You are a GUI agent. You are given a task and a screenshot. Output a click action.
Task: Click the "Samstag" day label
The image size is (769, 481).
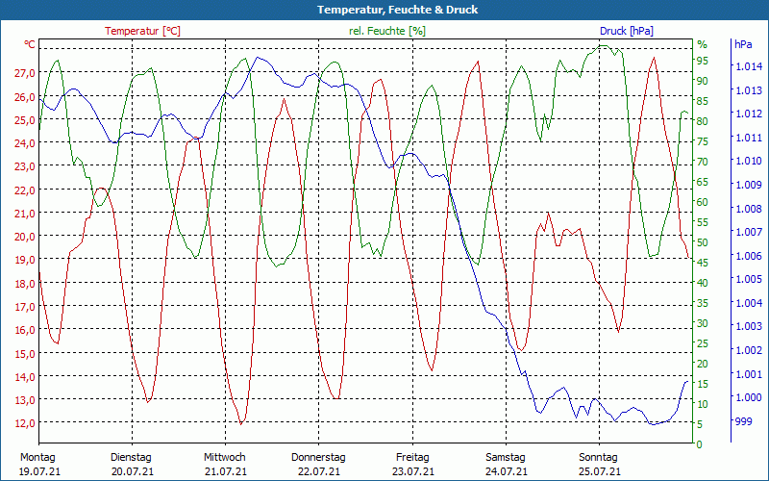pos(506,458)
